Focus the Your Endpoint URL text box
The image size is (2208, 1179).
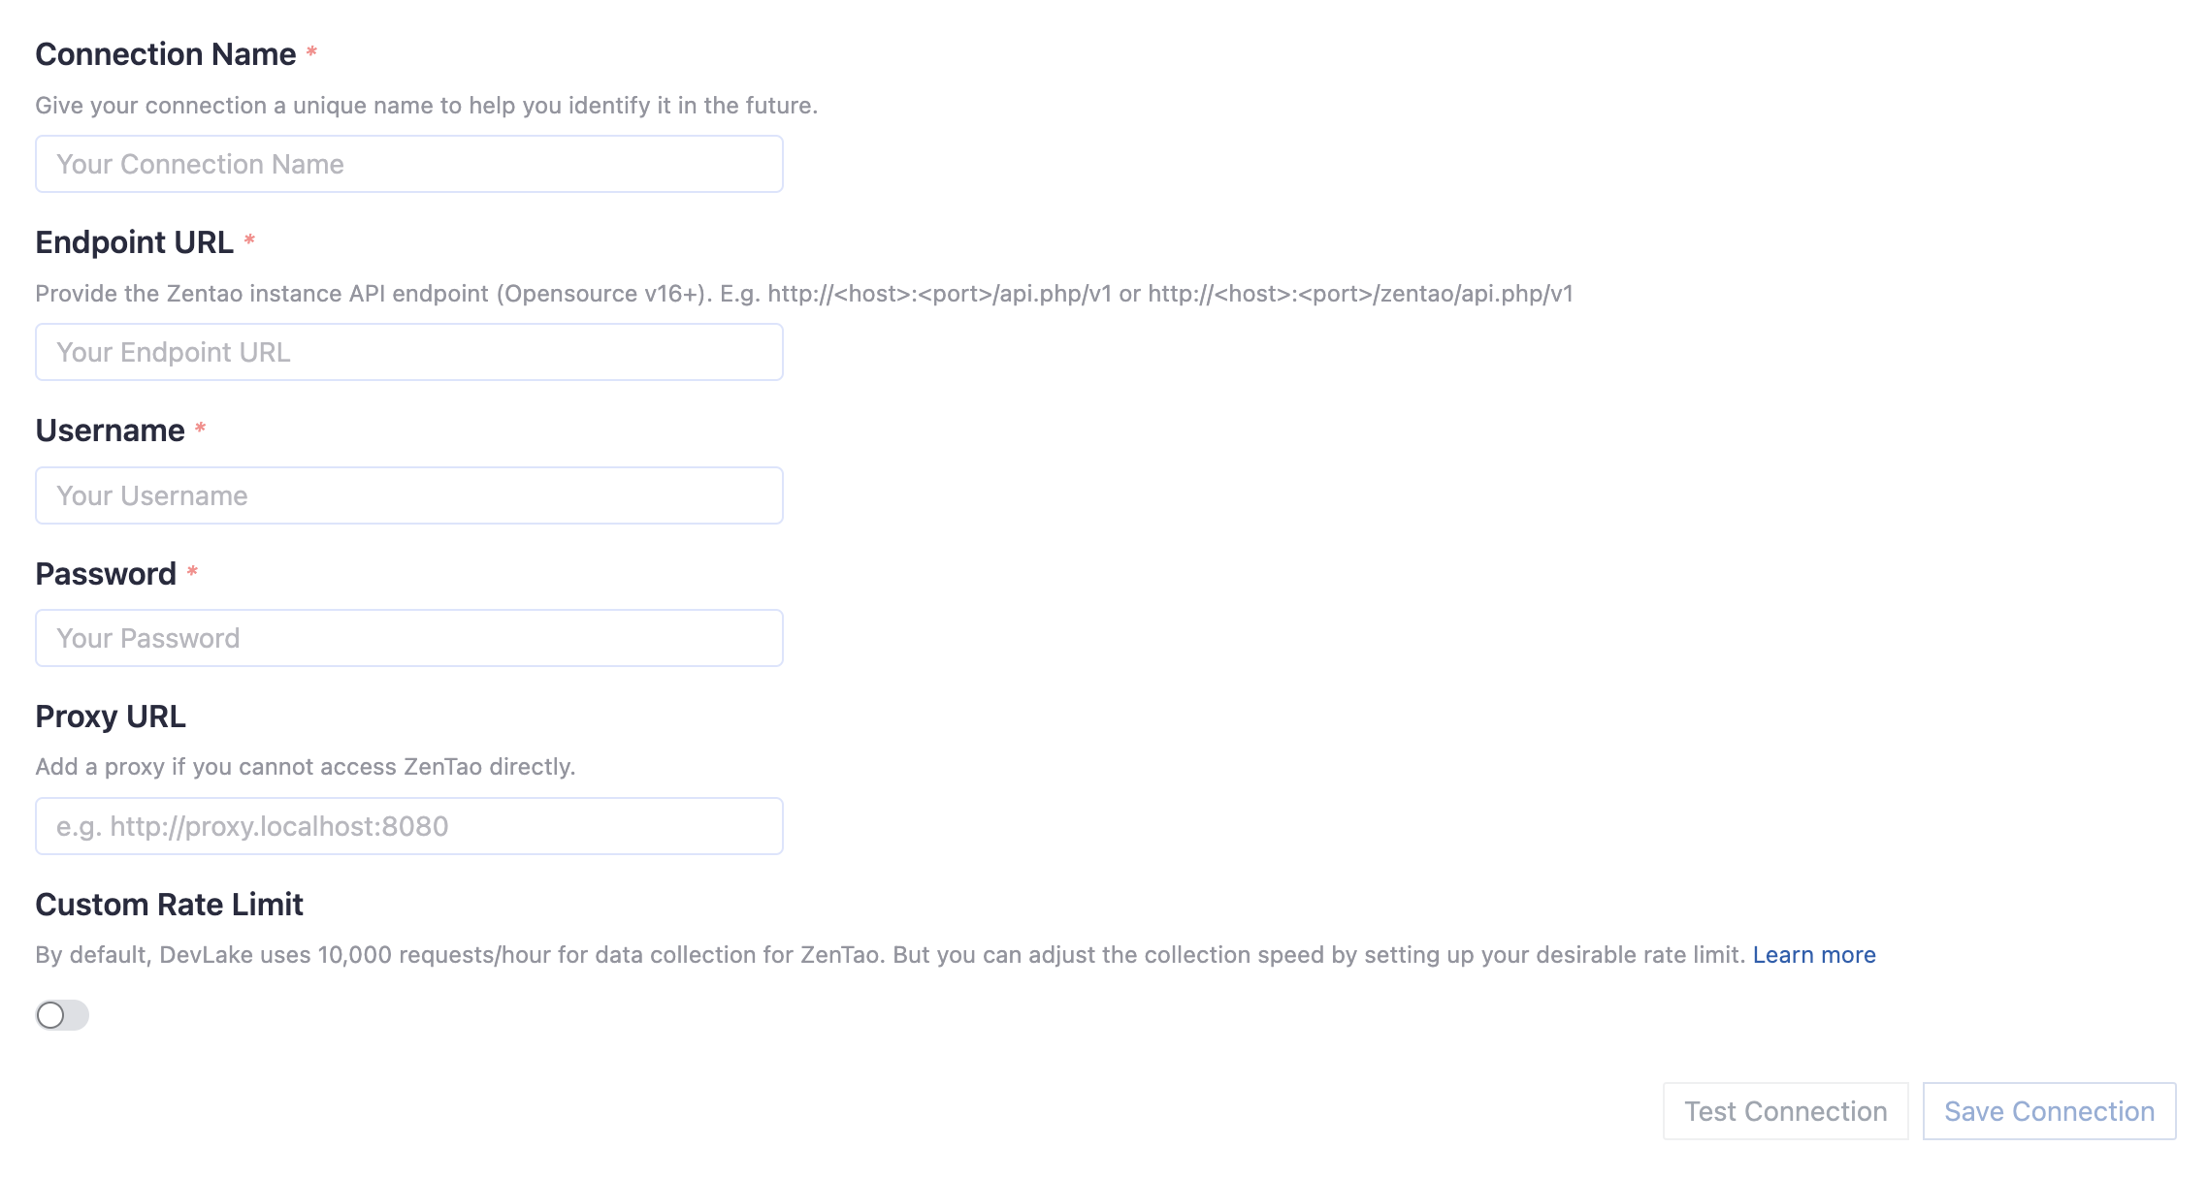tap(408, 352)
